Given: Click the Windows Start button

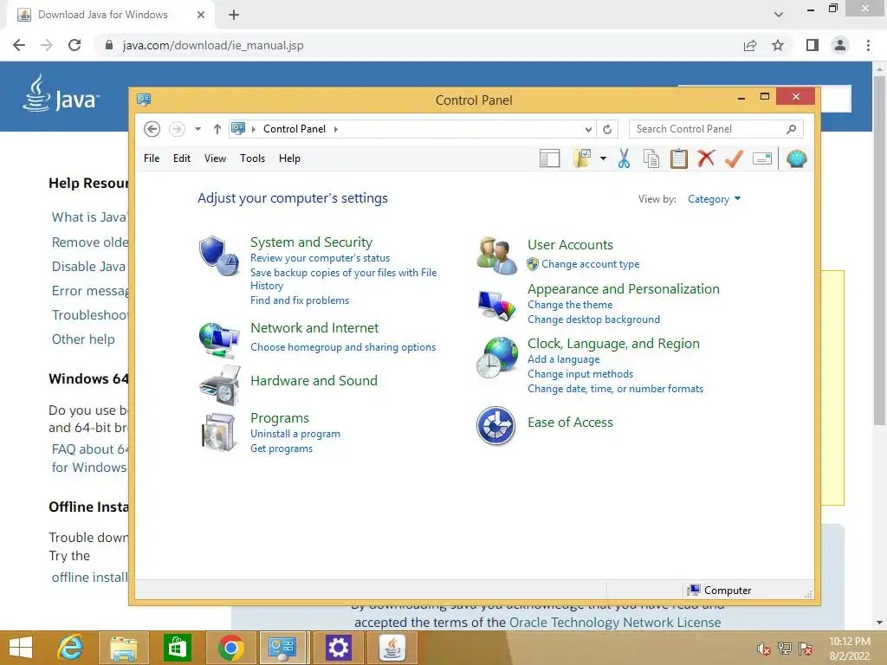Looking at the screenshot, I should point(21,648).
